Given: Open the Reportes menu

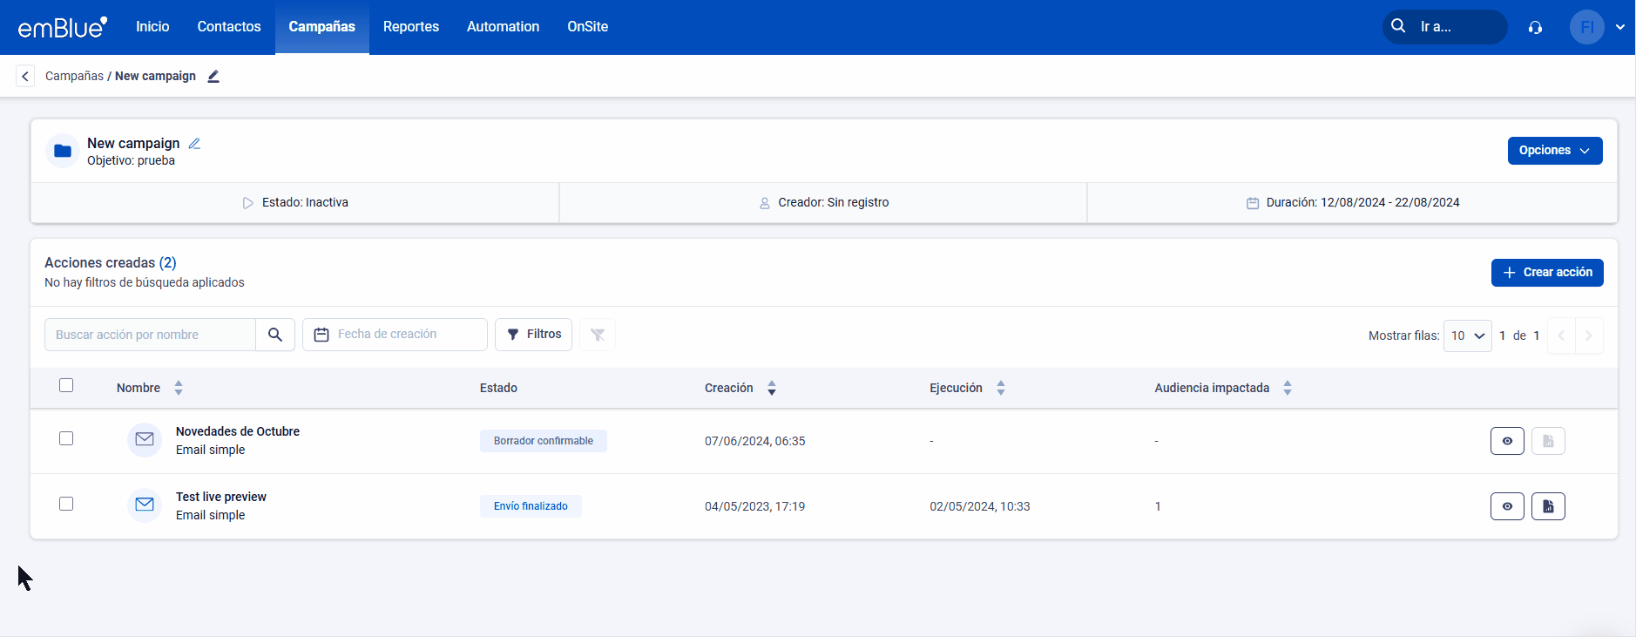Looking at the screenshot, I should tap(411, 27).
